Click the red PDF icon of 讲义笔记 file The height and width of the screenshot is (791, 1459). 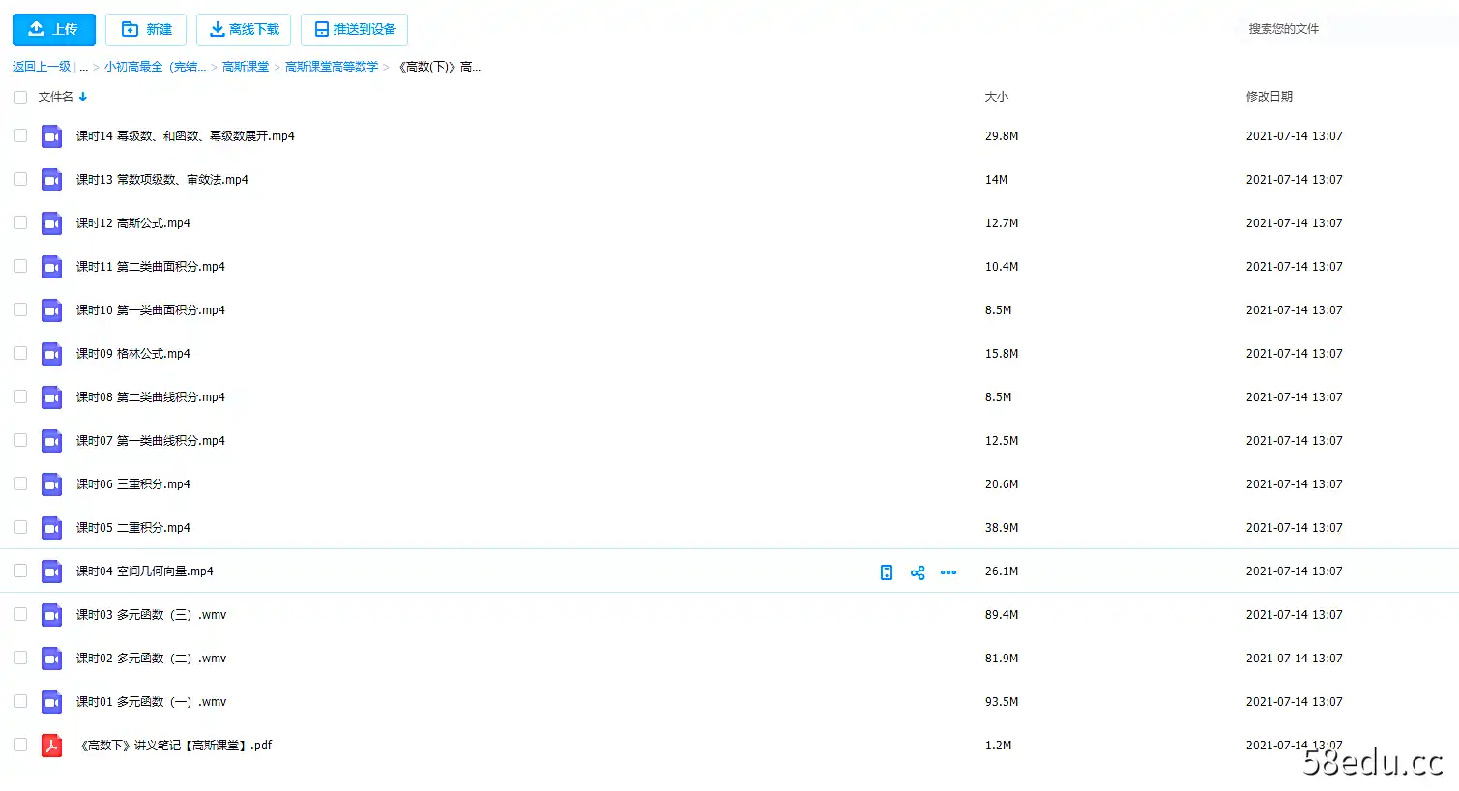click(52, 746)
